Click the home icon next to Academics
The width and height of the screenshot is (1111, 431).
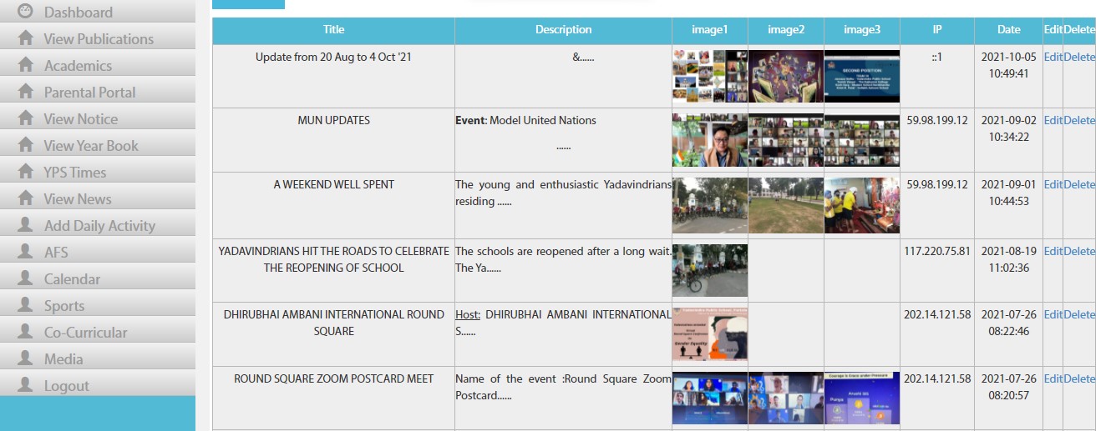[26, 65]
